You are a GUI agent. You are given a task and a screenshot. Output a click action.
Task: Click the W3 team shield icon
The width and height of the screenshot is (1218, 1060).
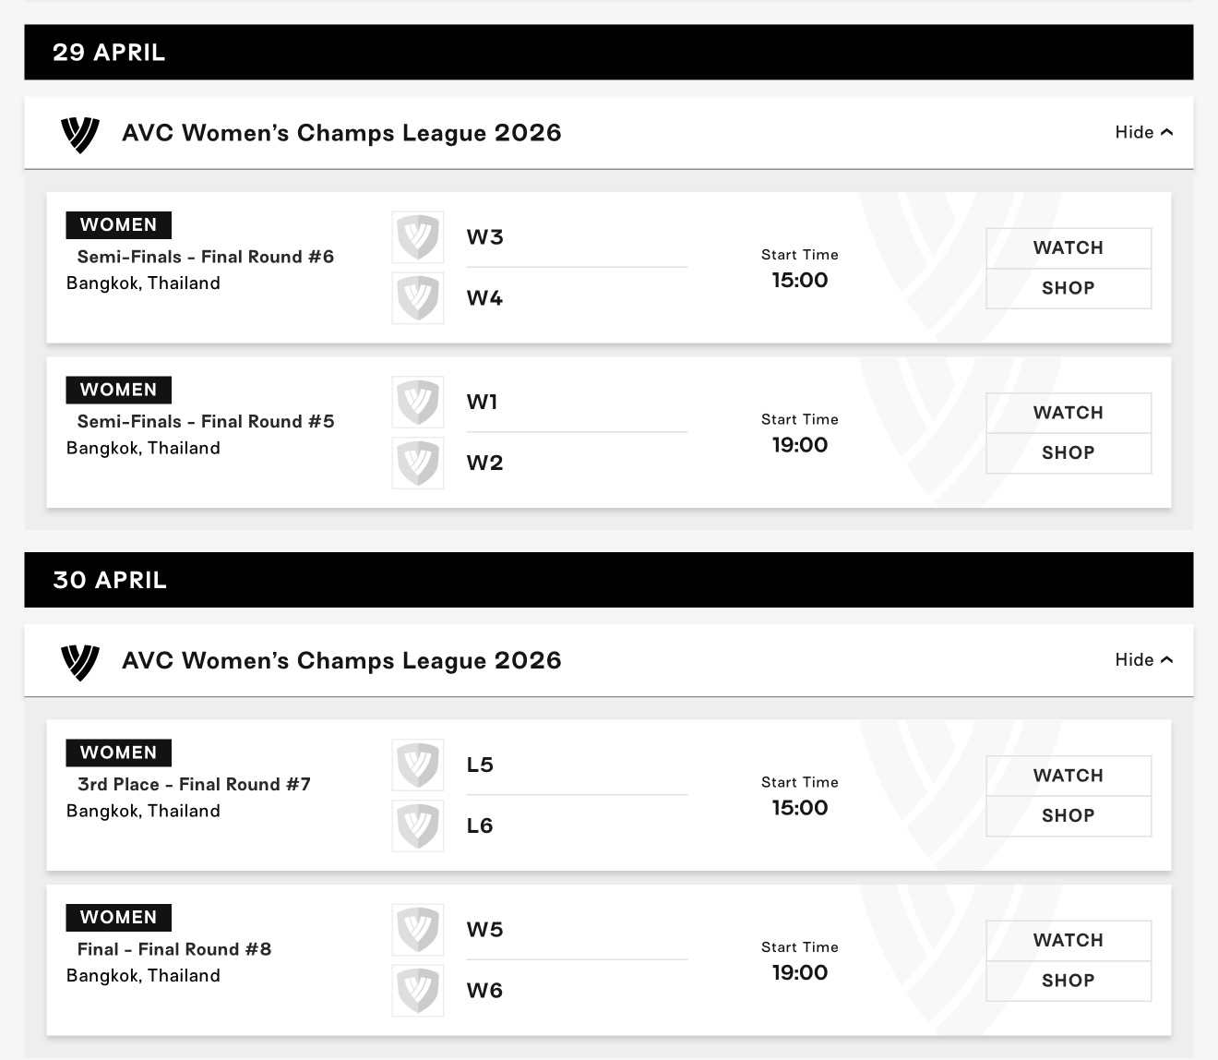pyautogui.click(x=418, y=237)
